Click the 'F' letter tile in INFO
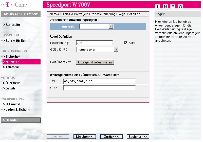 tap(173, 7)
